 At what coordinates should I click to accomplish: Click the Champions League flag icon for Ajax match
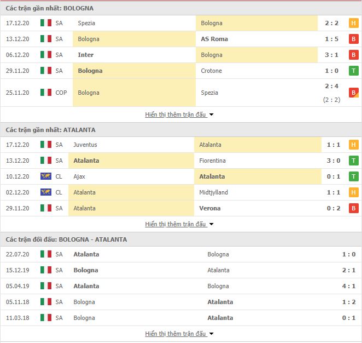click(46, 176)
